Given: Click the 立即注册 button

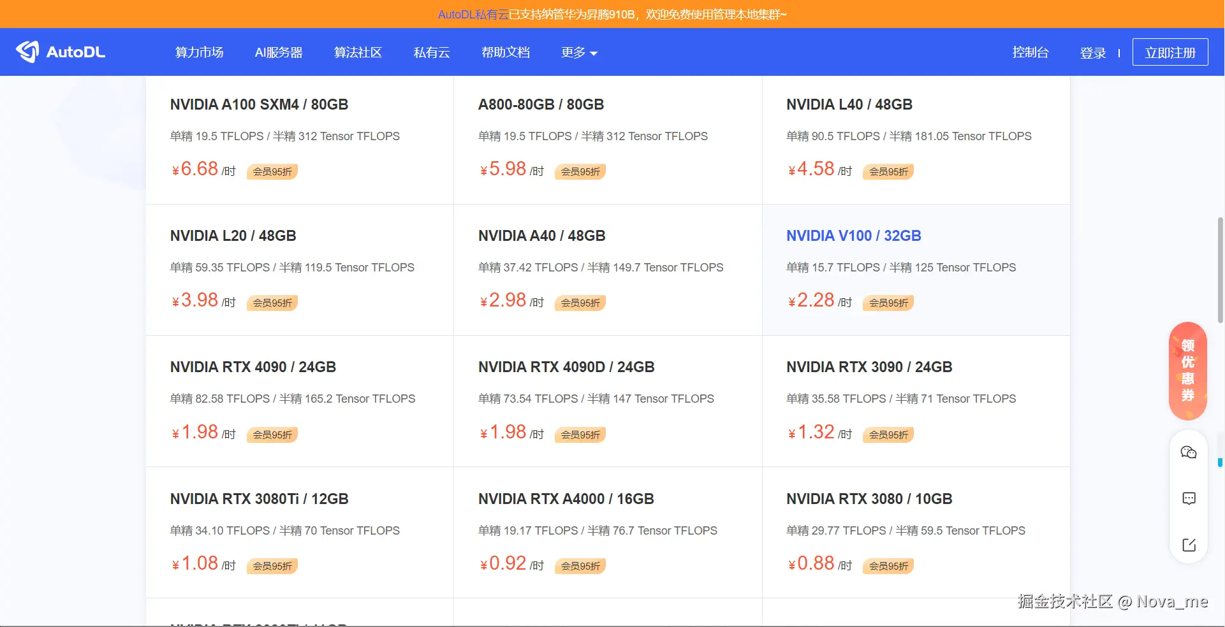Looking at the screenshot, I should pos(1170,52).
